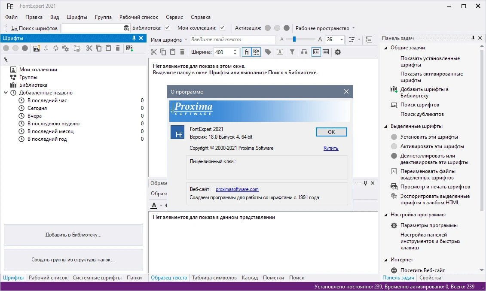Click the compare fonts icon after filter

pyautogui.click(x=304, y=52)
